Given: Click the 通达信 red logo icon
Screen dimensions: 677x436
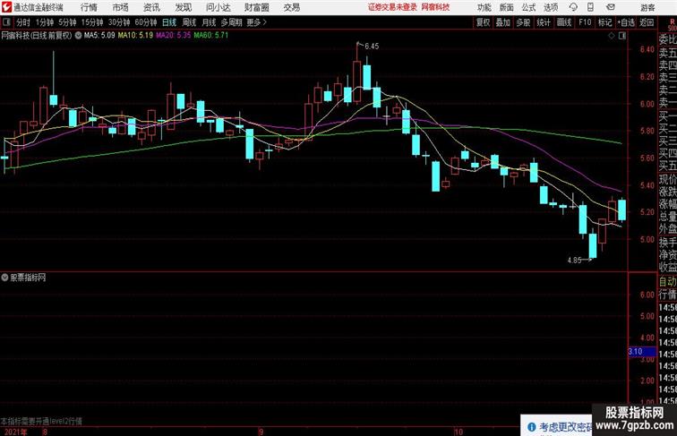Looking at the screenshot, I should coord(6,7).
